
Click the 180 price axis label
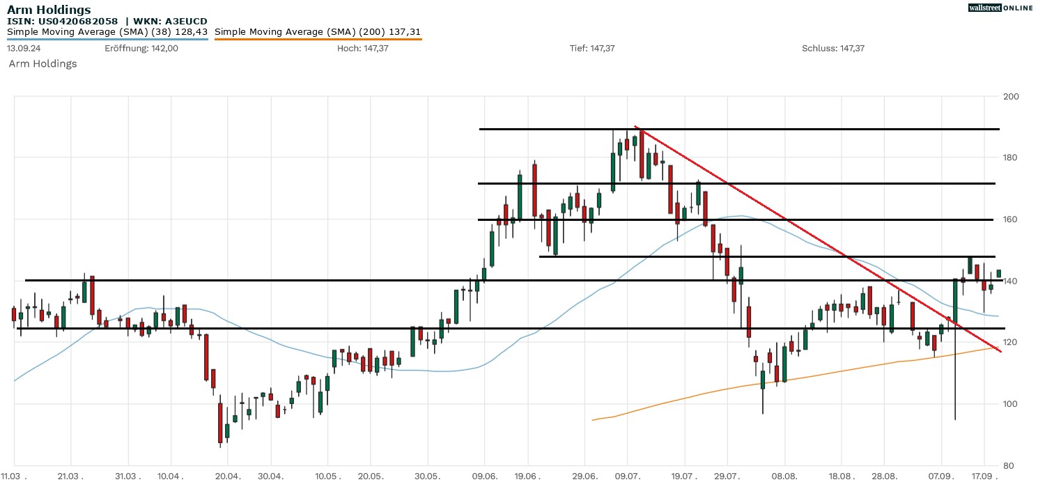tap(1010, 157)
